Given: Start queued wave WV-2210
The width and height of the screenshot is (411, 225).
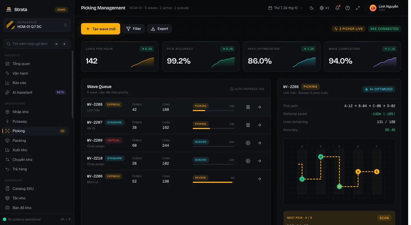Looking at the screenshot, I should tap(248, 161).
